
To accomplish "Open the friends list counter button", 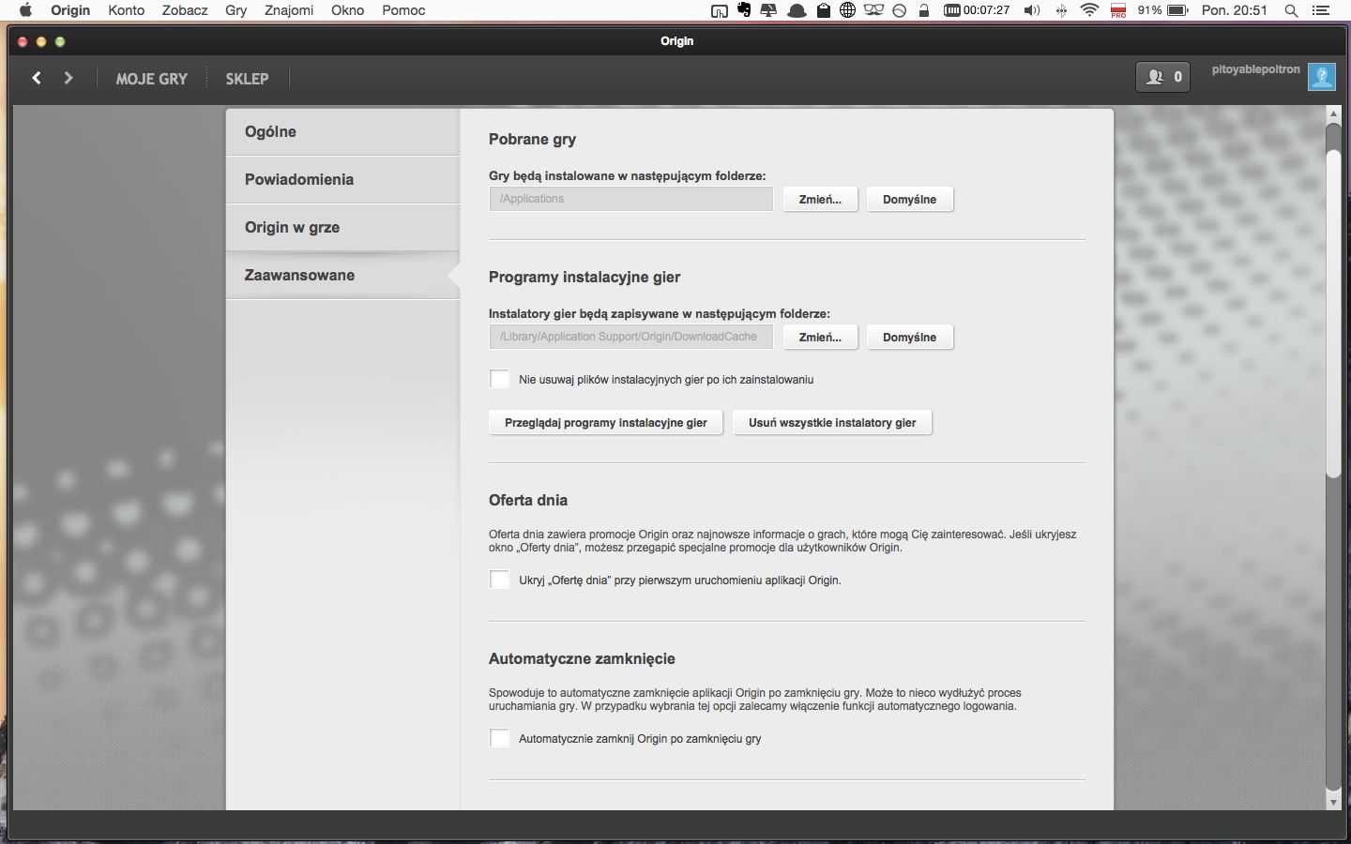I will point(1162,77).
